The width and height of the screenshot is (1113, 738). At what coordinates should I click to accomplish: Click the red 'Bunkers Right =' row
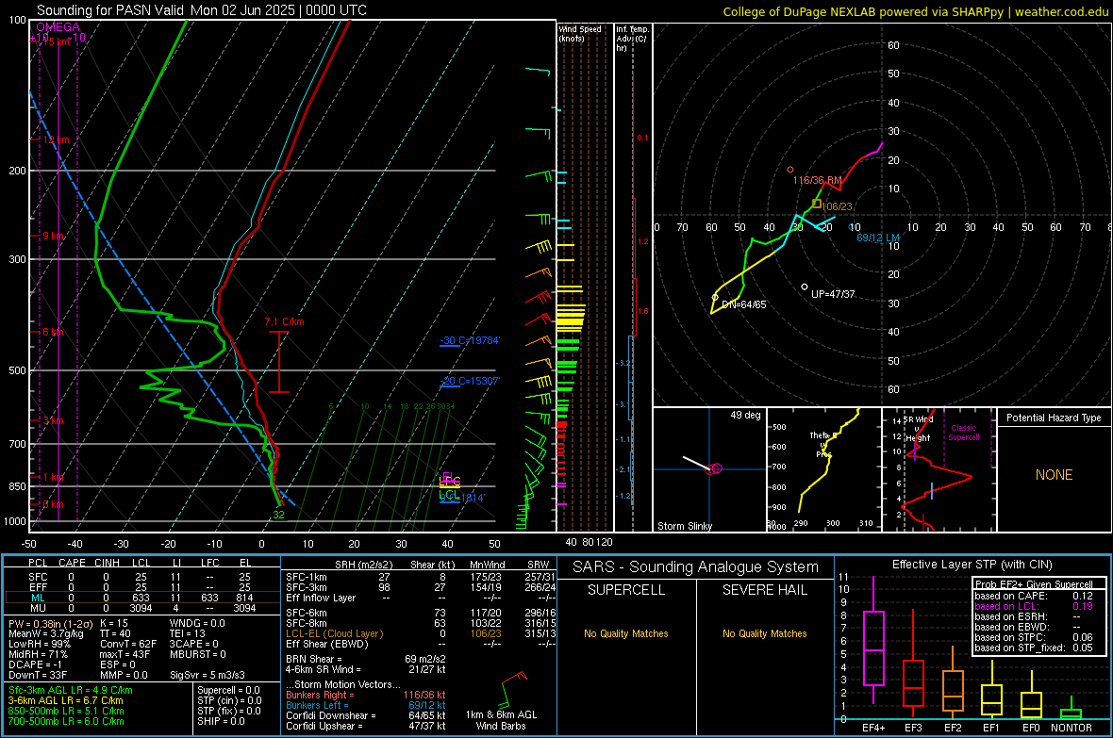tap(366, 696)
